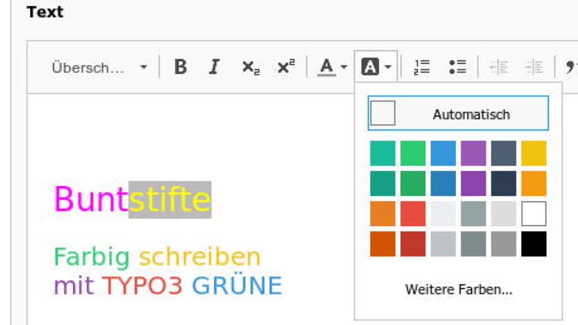Toggle bold formatting

coord(180,67)
